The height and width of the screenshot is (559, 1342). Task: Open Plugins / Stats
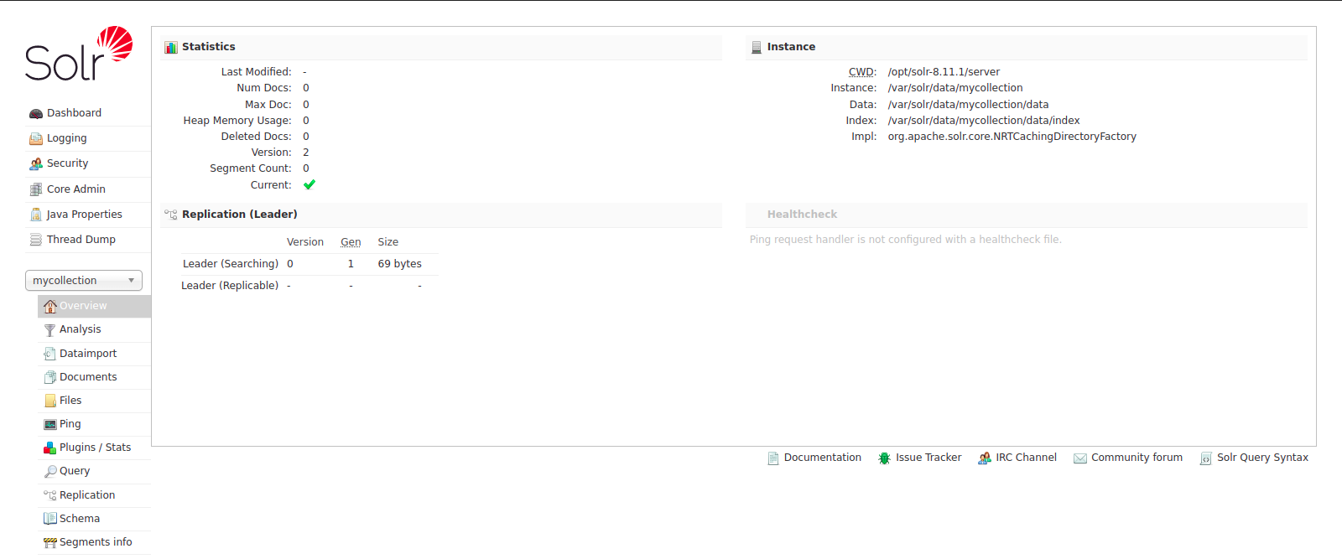(96, 448)
